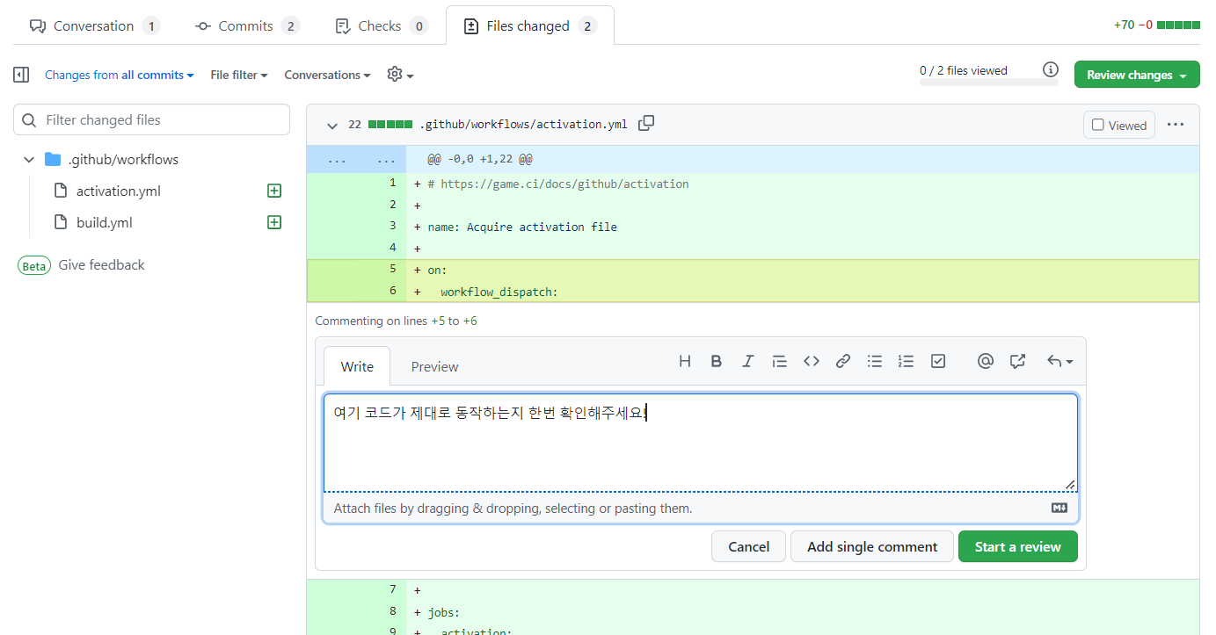Click the '# https://game.ci/docs/github/activation' comment line
The width and height of the screenshot is (1216, 635).
pos(558,184)
